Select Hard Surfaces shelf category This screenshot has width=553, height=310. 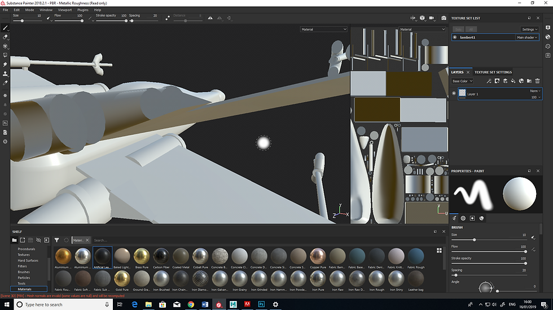pos(28,260)
